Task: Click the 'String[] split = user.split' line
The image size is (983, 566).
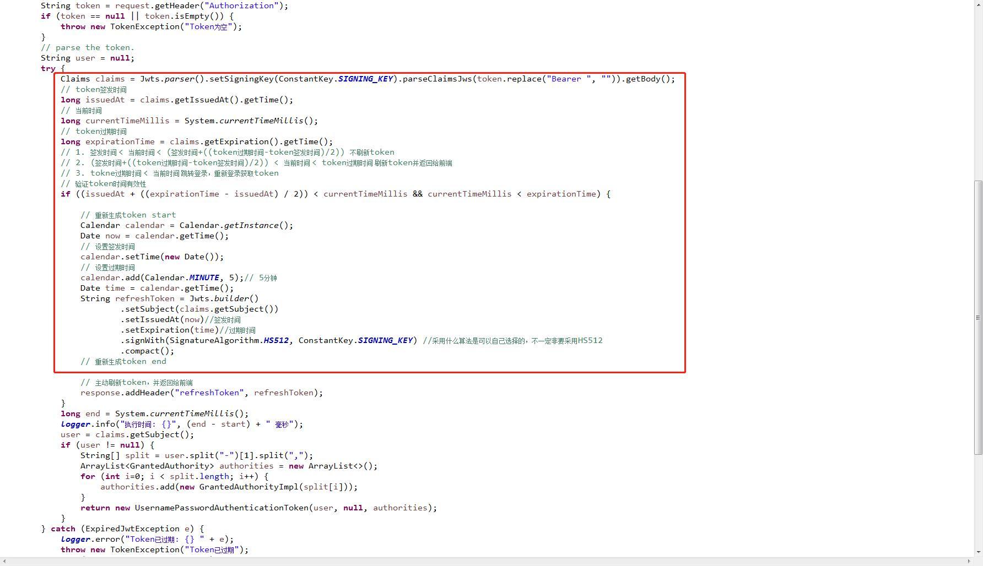Action: point(197,455)
